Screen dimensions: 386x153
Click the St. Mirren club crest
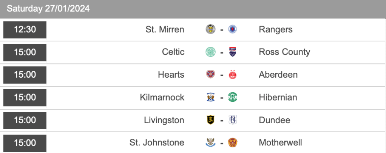click(210, 29)
